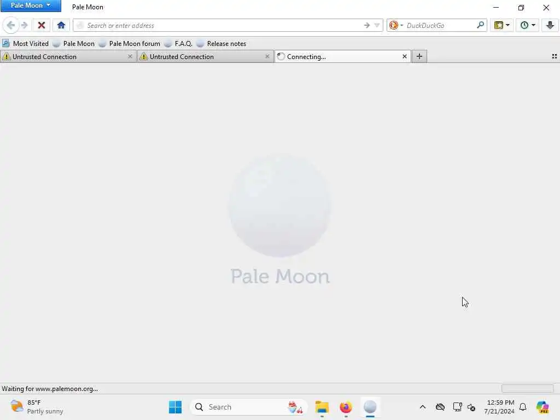560x420 pixels.
Task: Open the Windows Start menu
Action: tap(175, 407)
